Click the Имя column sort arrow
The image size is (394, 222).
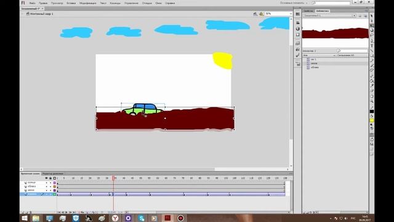(334, 55)
